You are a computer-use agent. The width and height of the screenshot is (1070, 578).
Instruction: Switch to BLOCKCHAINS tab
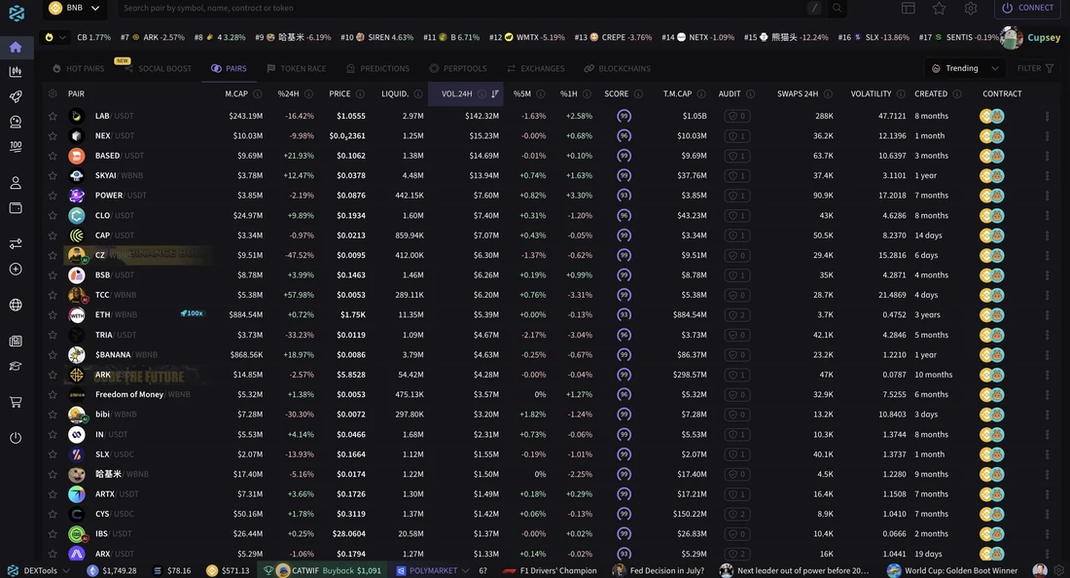618,68
